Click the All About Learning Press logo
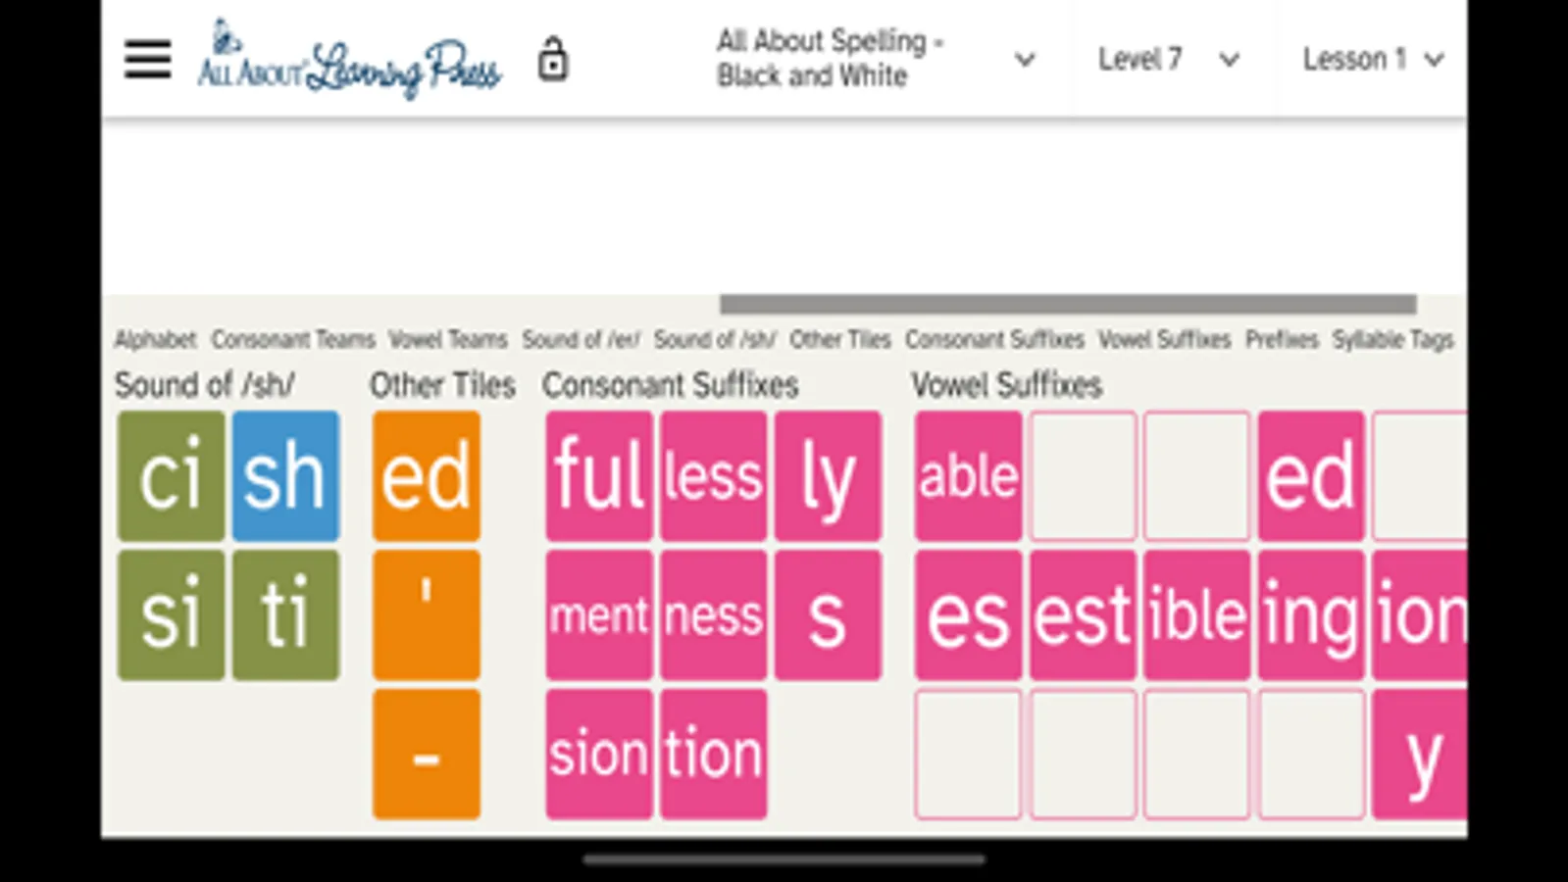This screenshot has width=1568, height=882. [x=349, y=60]
